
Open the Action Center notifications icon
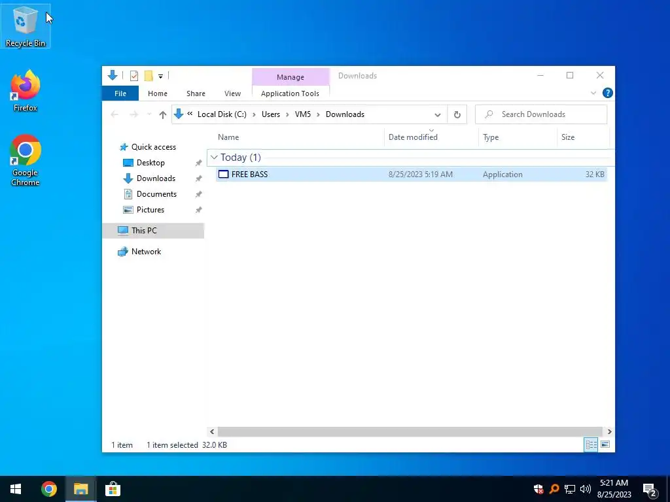pos(650,489)
